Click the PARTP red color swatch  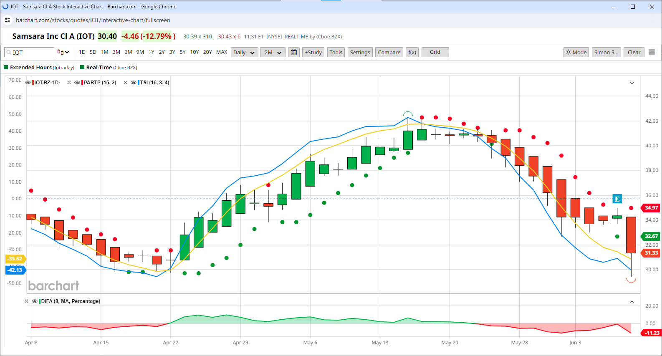82,83
